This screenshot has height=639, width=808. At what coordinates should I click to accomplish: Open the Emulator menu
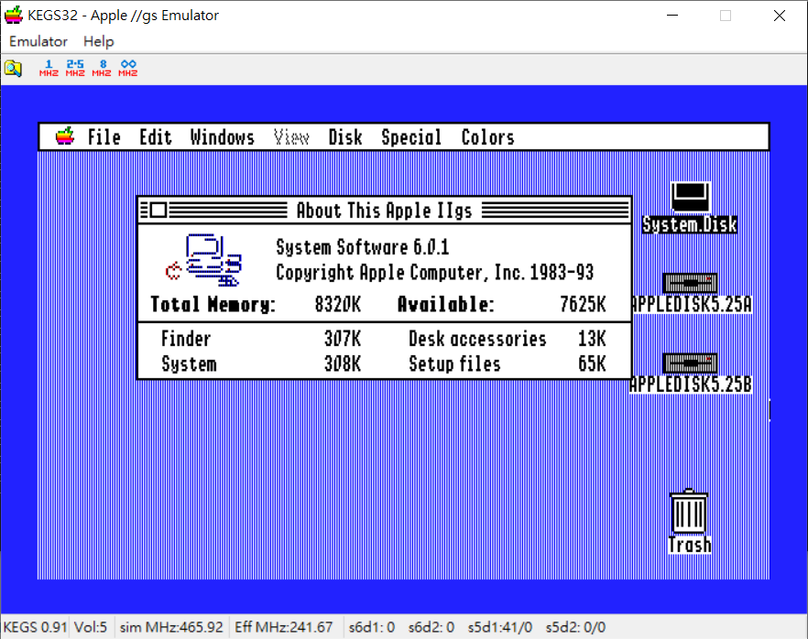(38, 41)
